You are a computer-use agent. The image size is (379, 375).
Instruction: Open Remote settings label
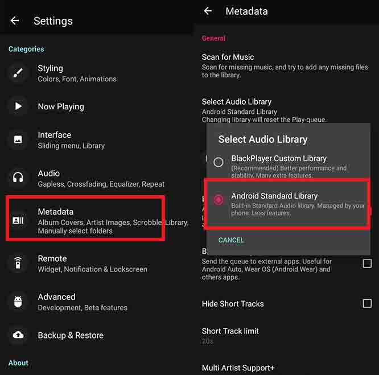click(x=52, y=258)
